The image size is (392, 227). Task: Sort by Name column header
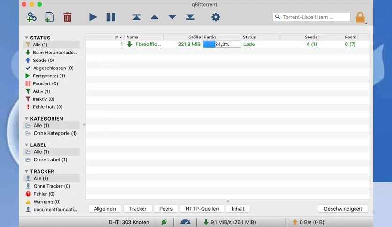(144, 37)
